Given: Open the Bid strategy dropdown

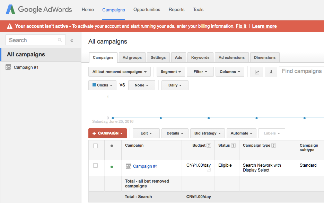Looking at the screenshot, I should (208, 133).
